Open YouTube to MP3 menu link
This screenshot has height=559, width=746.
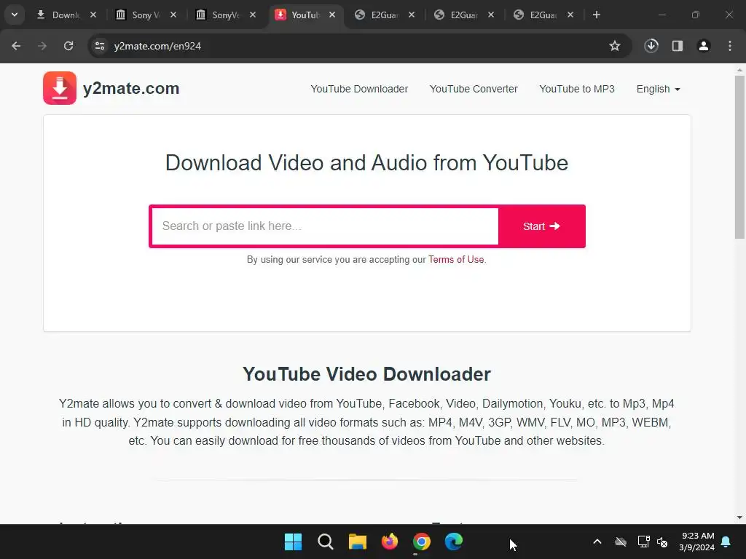[577, 90]
